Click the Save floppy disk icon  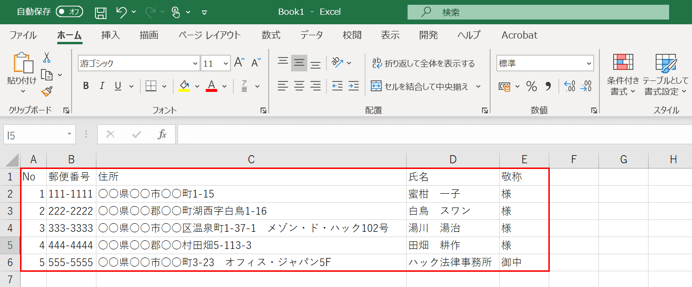pyautogui.click(x=100, y=12)
